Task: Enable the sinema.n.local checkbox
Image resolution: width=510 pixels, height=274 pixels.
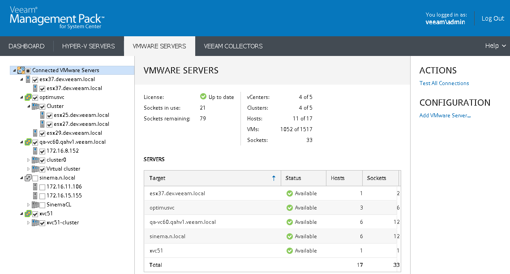Action: tap(35, 178)
